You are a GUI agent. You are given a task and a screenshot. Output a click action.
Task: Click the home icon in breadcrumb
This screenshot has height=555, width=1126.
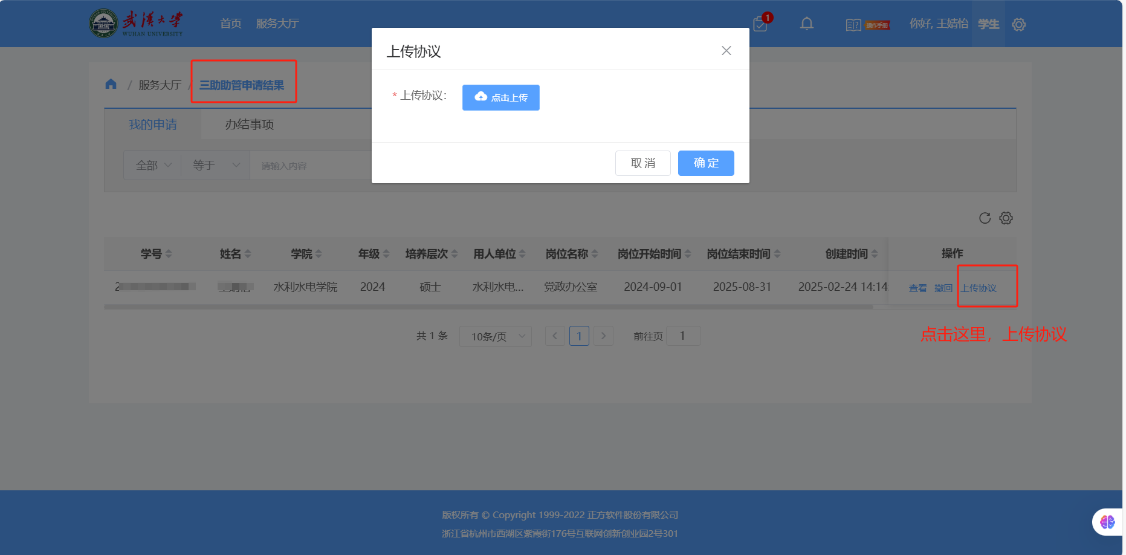(x=111, y=85)
